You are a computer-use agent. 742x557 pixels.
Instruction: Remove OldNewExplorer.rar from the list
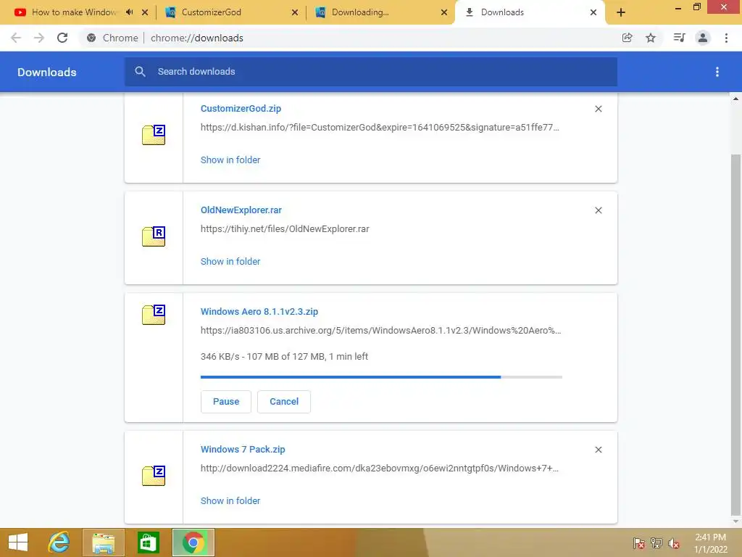(598, 210)
